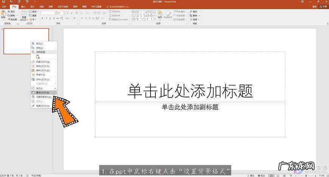Choose Delete Slide (删除幻灯片) in context menu
The image size is (329, 177).
pos(43,70)
